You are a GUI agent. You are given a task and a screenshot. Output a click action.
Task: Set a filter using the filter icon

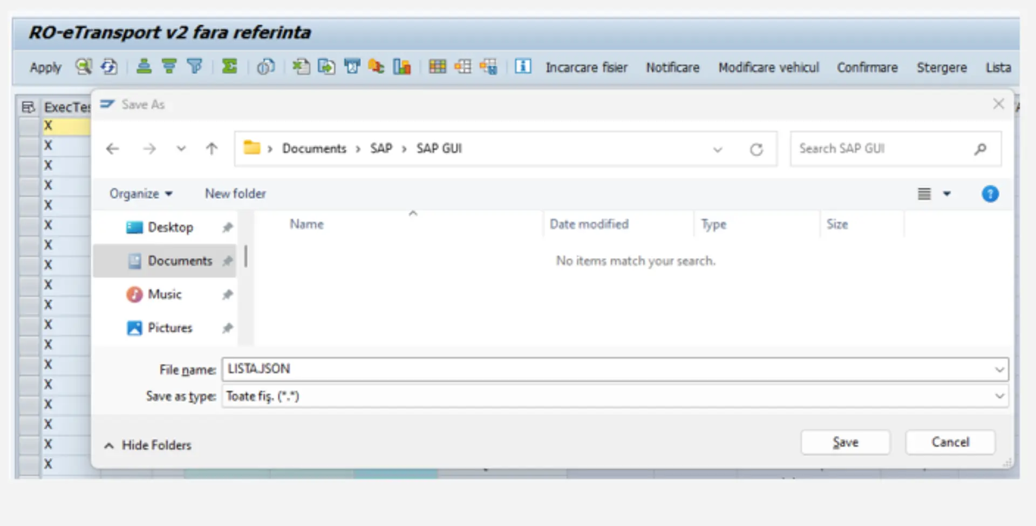[x=195, y=67]
